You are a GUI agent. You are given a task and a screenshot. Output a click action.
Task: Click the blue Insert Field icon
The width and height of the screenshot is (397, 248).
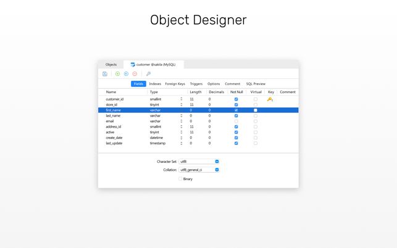[x=126, y=74]
